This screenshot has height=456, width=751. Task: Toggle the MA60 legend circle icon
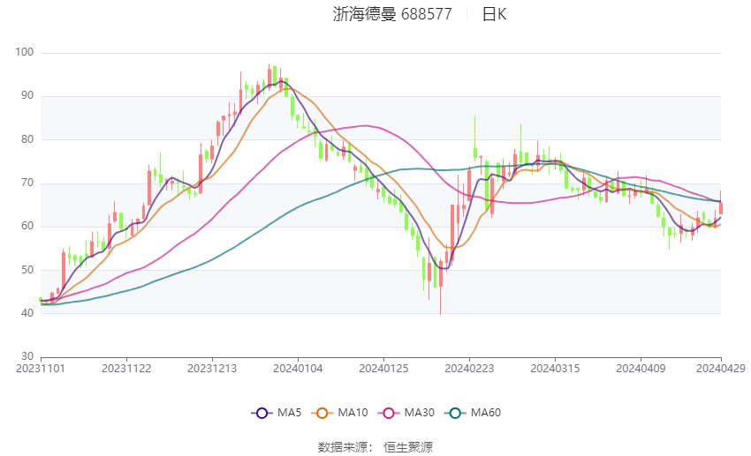[455, 413]
